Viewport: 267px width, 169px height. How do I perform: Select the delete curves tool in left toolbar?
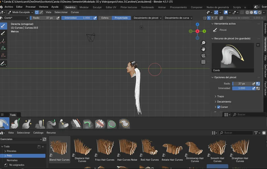3,55
